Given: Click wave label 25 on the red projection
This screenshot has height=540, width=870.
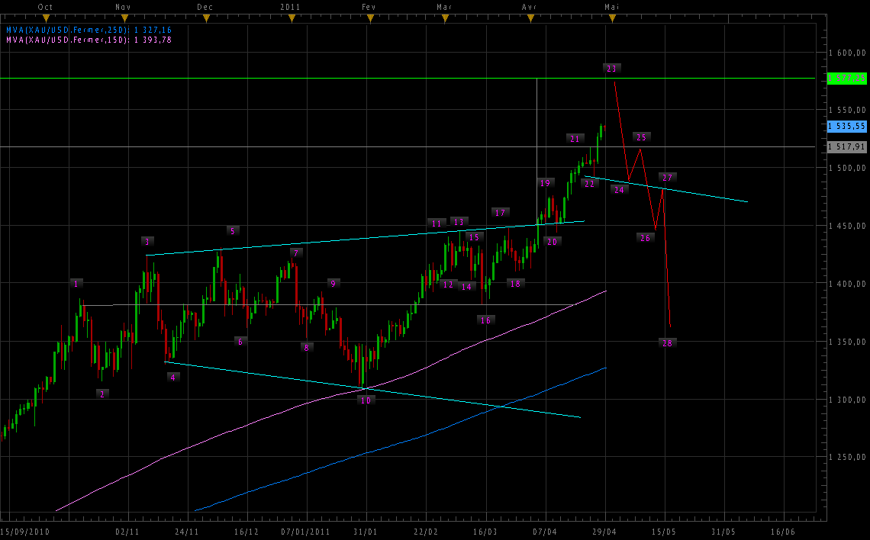Looking at the screenshot, I should (641, 137).
